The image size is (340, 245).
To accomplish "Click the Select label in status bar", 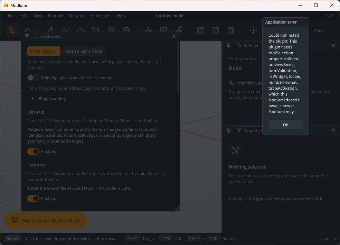I will [x=12, y=239].
